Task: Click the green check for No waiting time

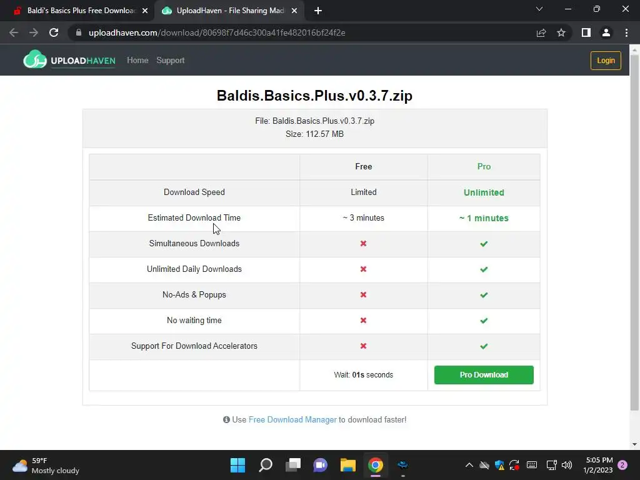Action: tap(484, 321)
